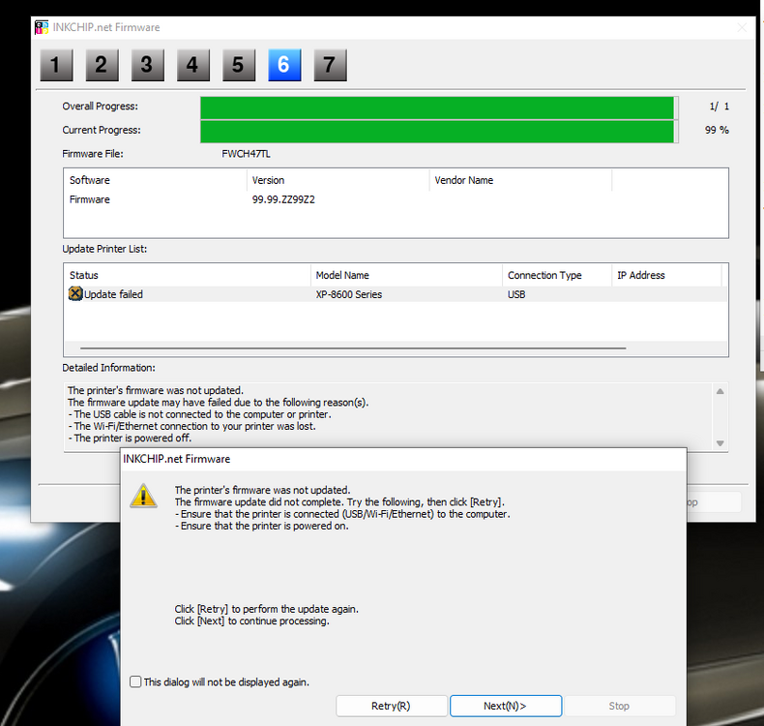Viewport: 764px width, 726px height.
Task: Click step 5 number icon
Action: click(x=238, y=65)
